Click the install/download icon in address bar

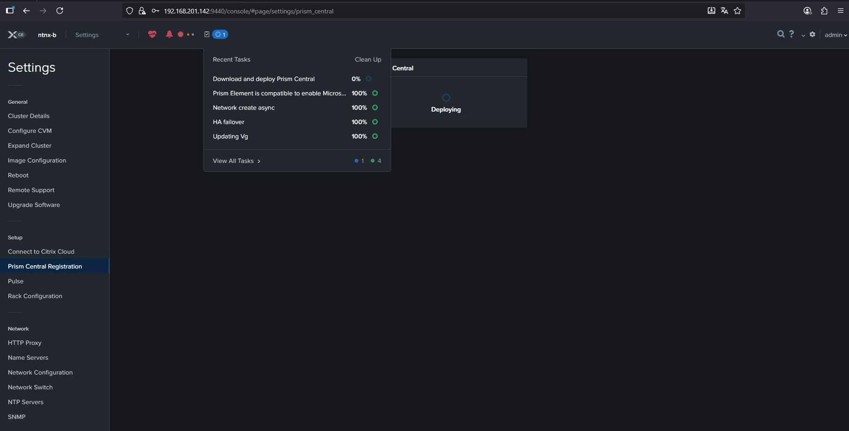712,11
